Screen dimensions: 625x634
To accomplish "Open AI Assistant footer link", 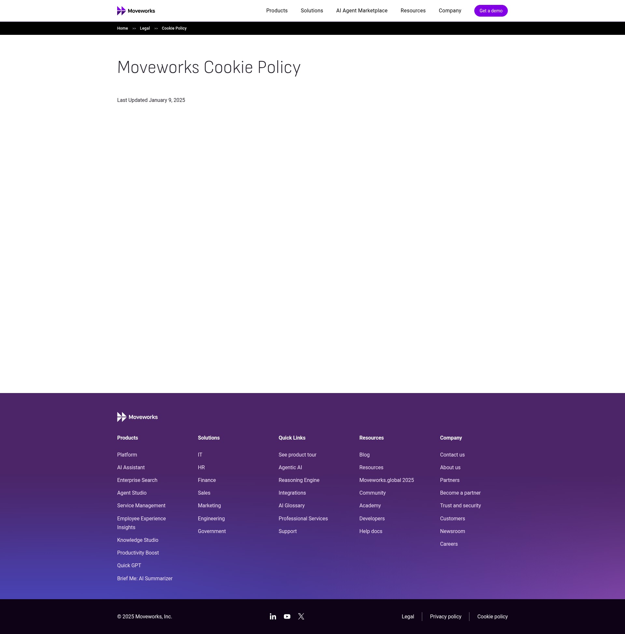I will tap(131, 468).
